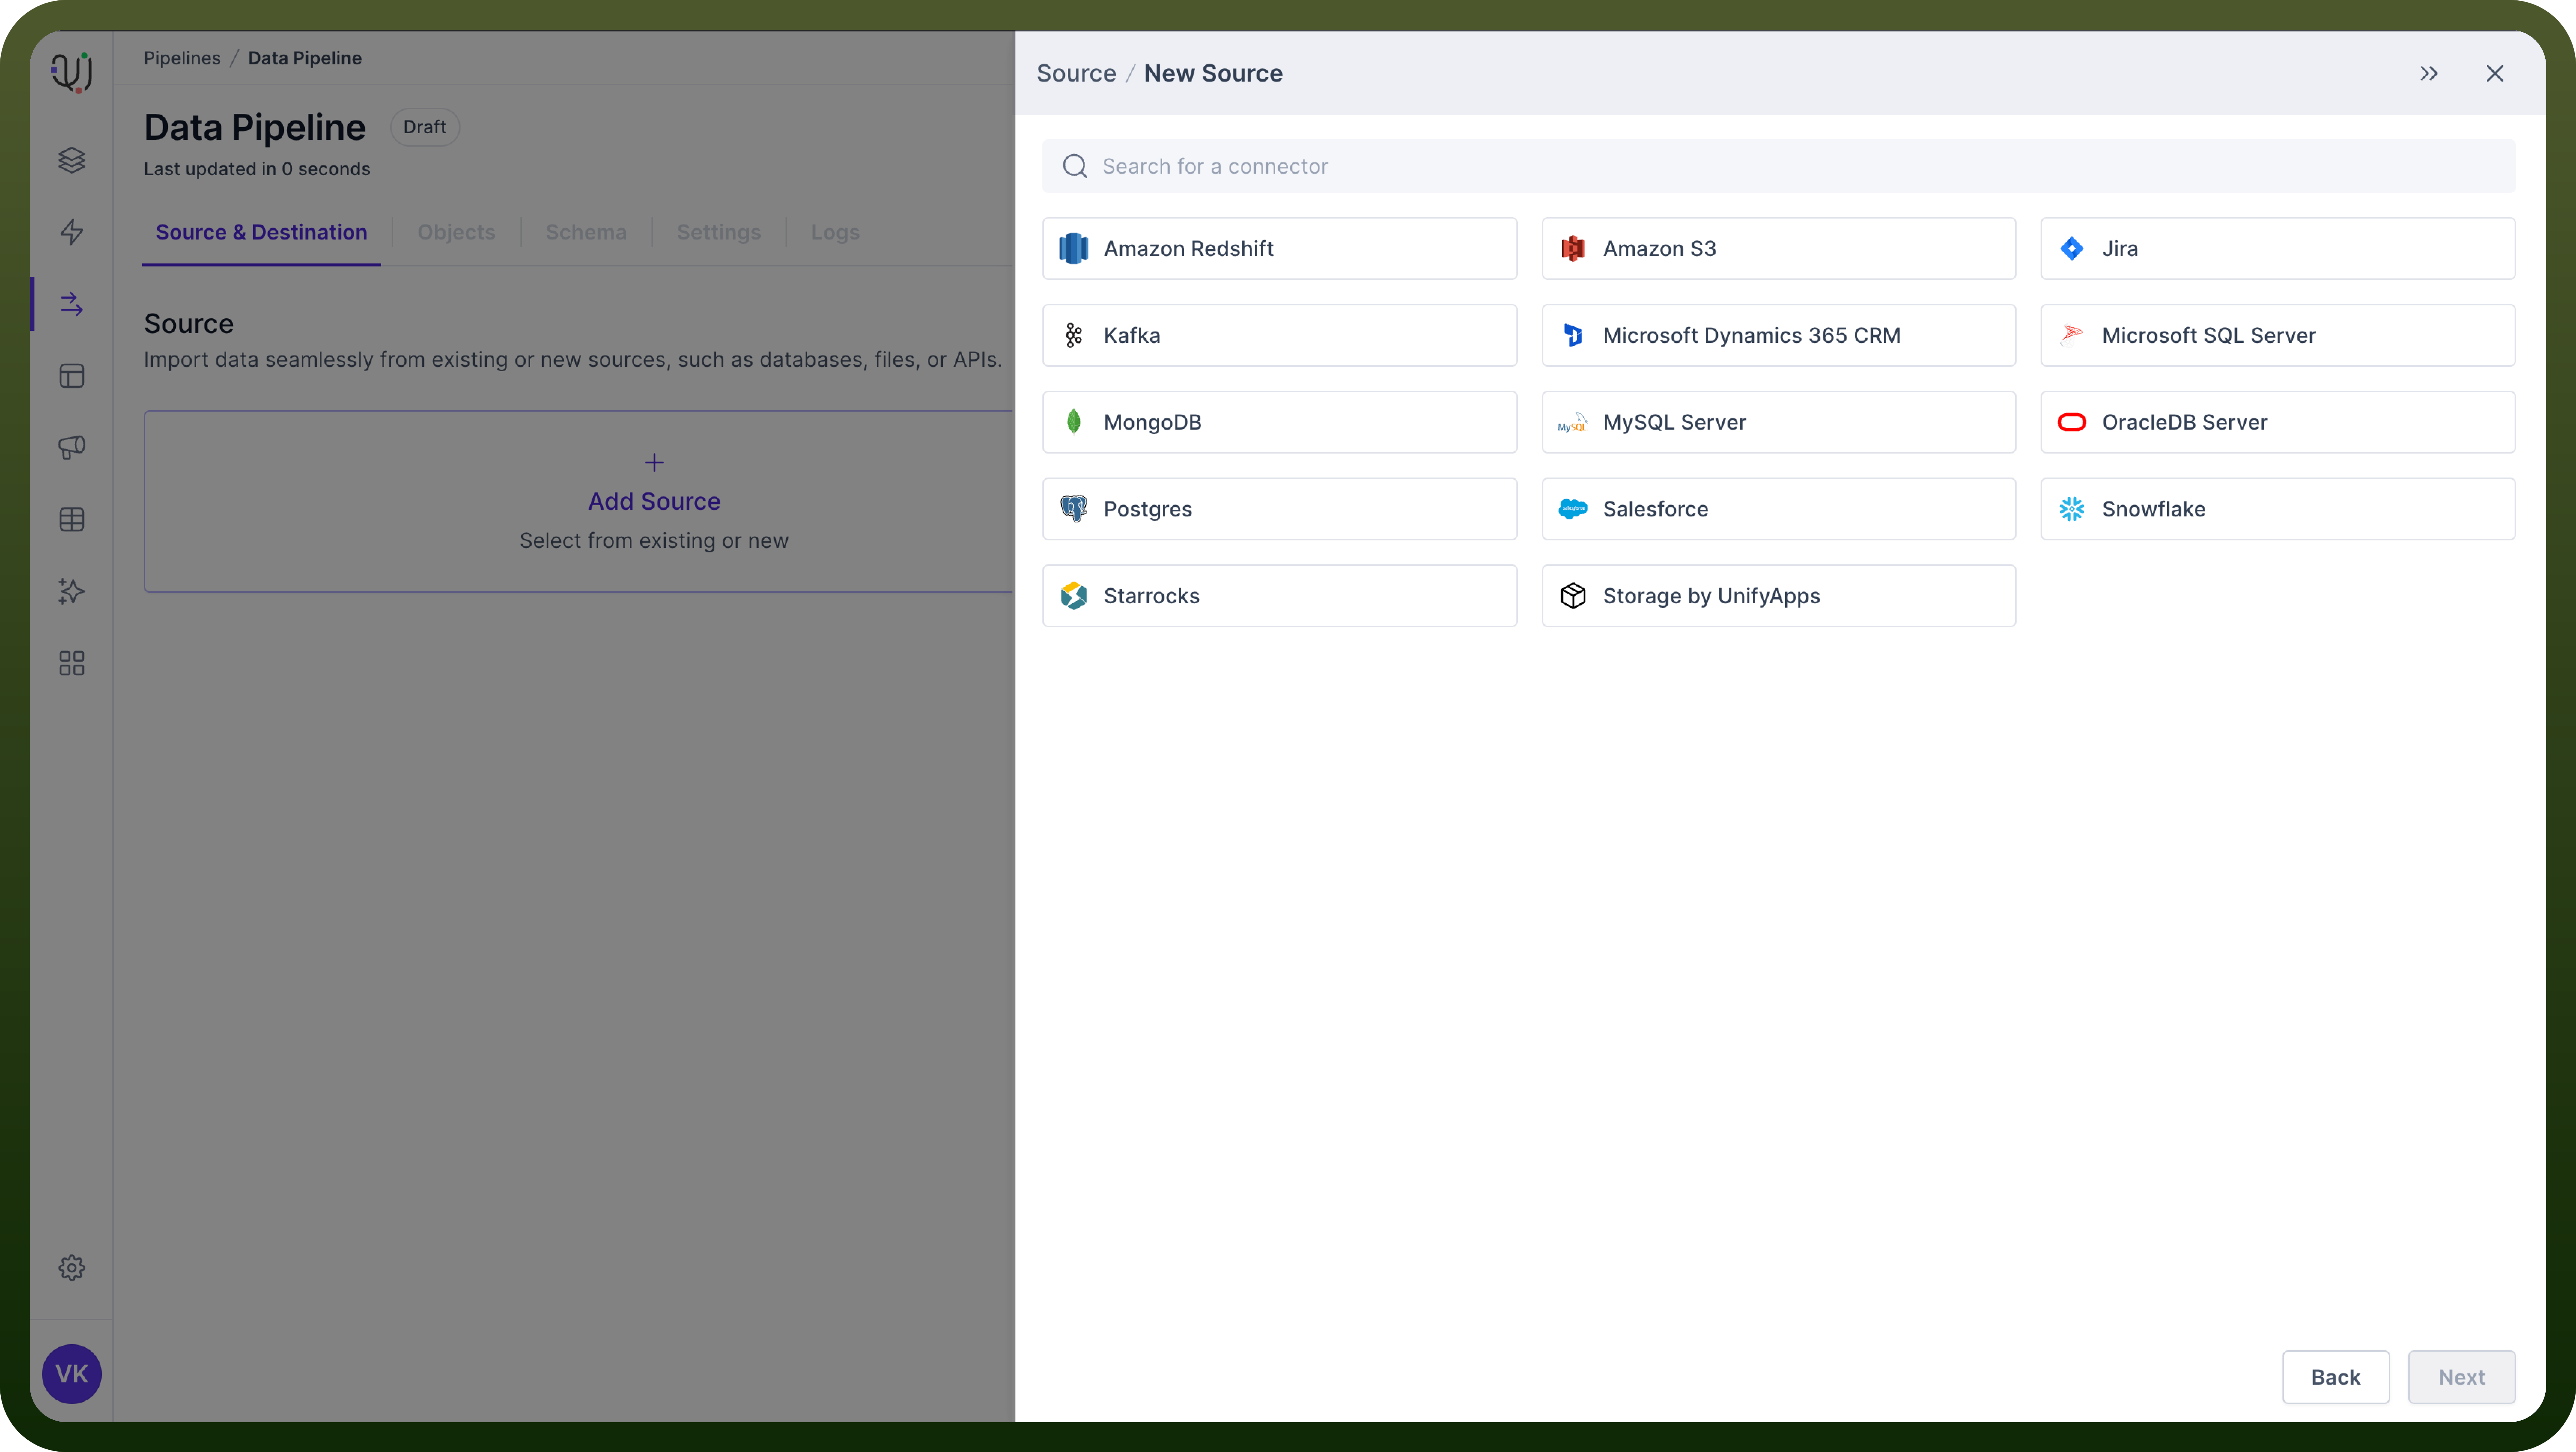Click the Salesforce cloud icon

click(x=1573, y=510)
